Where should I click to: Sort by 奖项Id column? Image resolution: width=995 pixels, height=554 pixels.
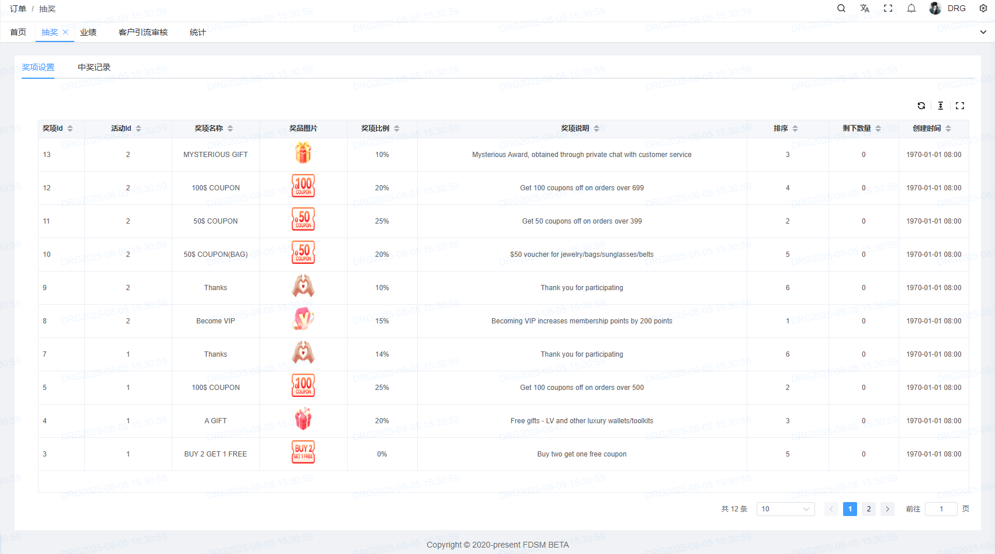tap(70, 128)
